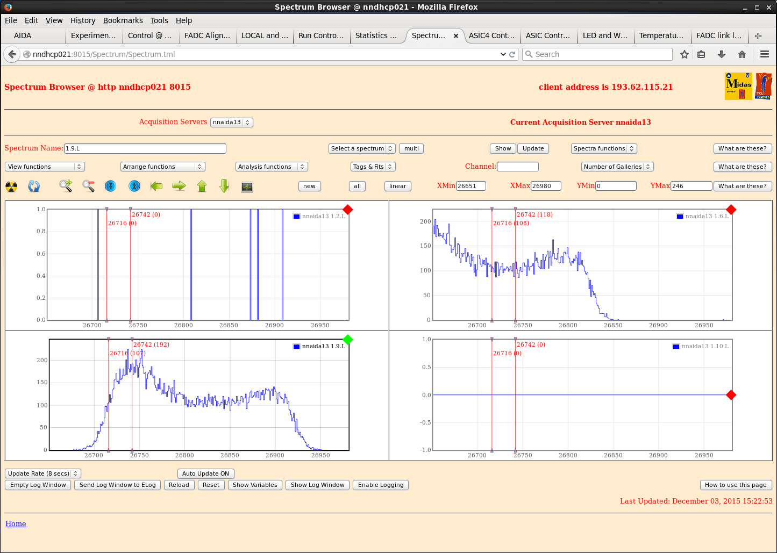This screenshot has height=553, width=777.
Task: Click the blue refresh arrows icon
Action: tap(34, 186)
